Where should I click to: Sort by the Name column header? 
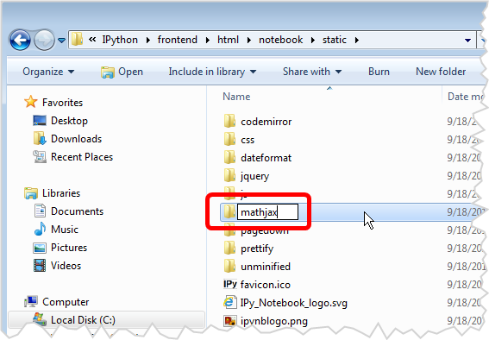[x=236, y=97]
